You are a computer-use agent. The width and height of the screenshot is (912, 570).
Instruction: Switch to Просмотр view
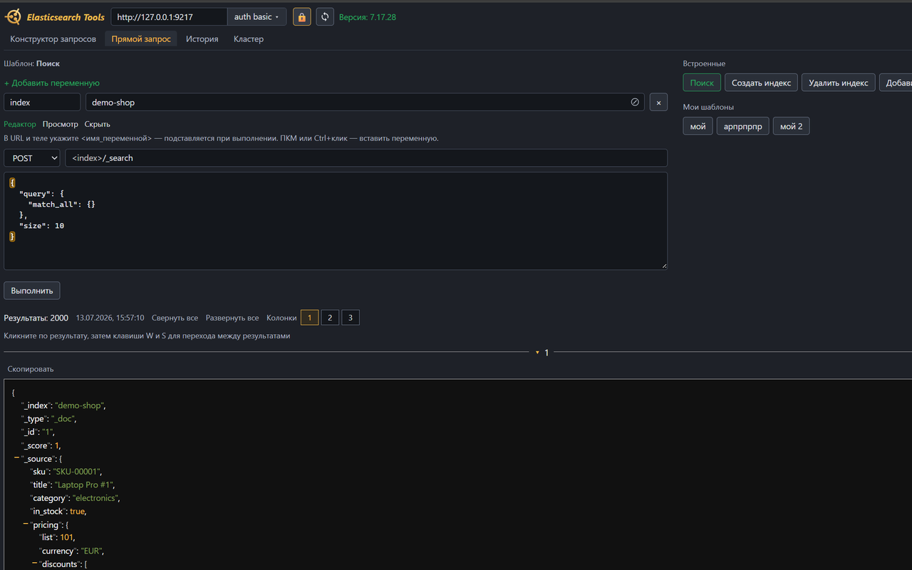[x=61, y=124]
